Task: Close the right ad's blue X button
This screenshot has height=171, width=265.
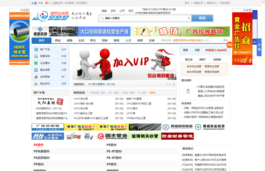Action: coord(255,12)
